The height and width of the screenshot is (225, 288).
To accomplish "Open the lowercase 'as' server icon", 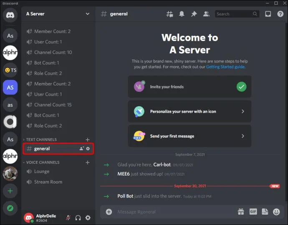I will point(10,105).
